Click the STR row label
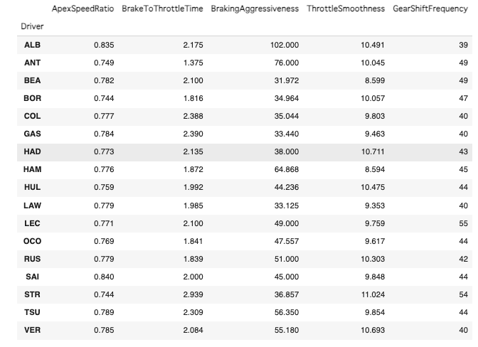Viewport: 478px width, 347px height. pos(32,294)
